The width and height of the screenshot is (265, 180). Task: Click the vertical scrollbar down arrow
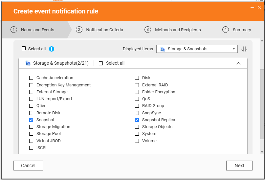[x=262, y=152]
